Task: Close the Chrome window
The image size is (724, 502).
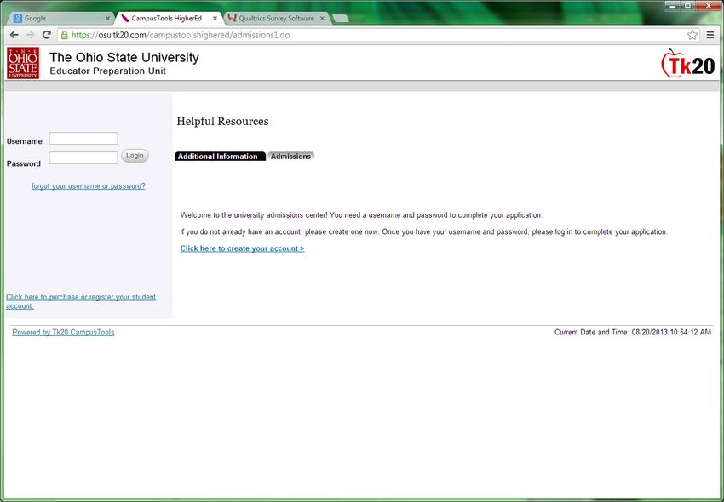Action: click(x=708, y=6)
